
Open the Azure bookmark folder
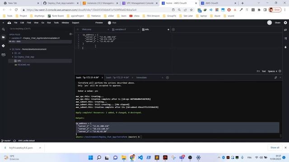(215, 16)
